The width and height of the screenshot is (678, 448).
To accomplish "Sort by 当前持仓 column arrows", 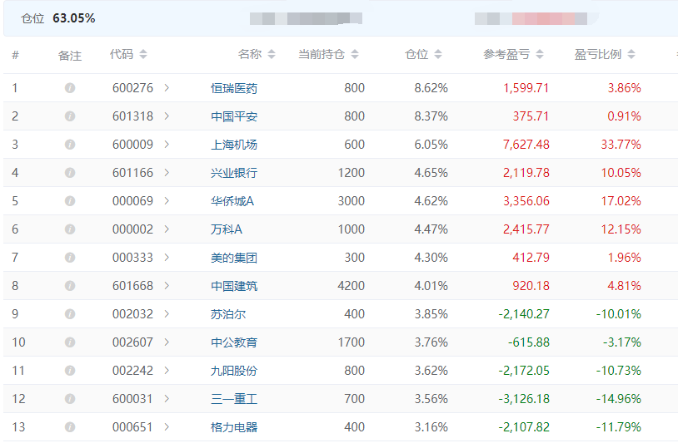I will click(355, 54).
